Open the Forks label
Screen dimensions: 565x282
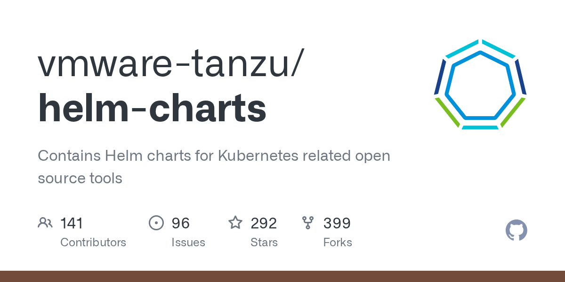coord(338,243)
